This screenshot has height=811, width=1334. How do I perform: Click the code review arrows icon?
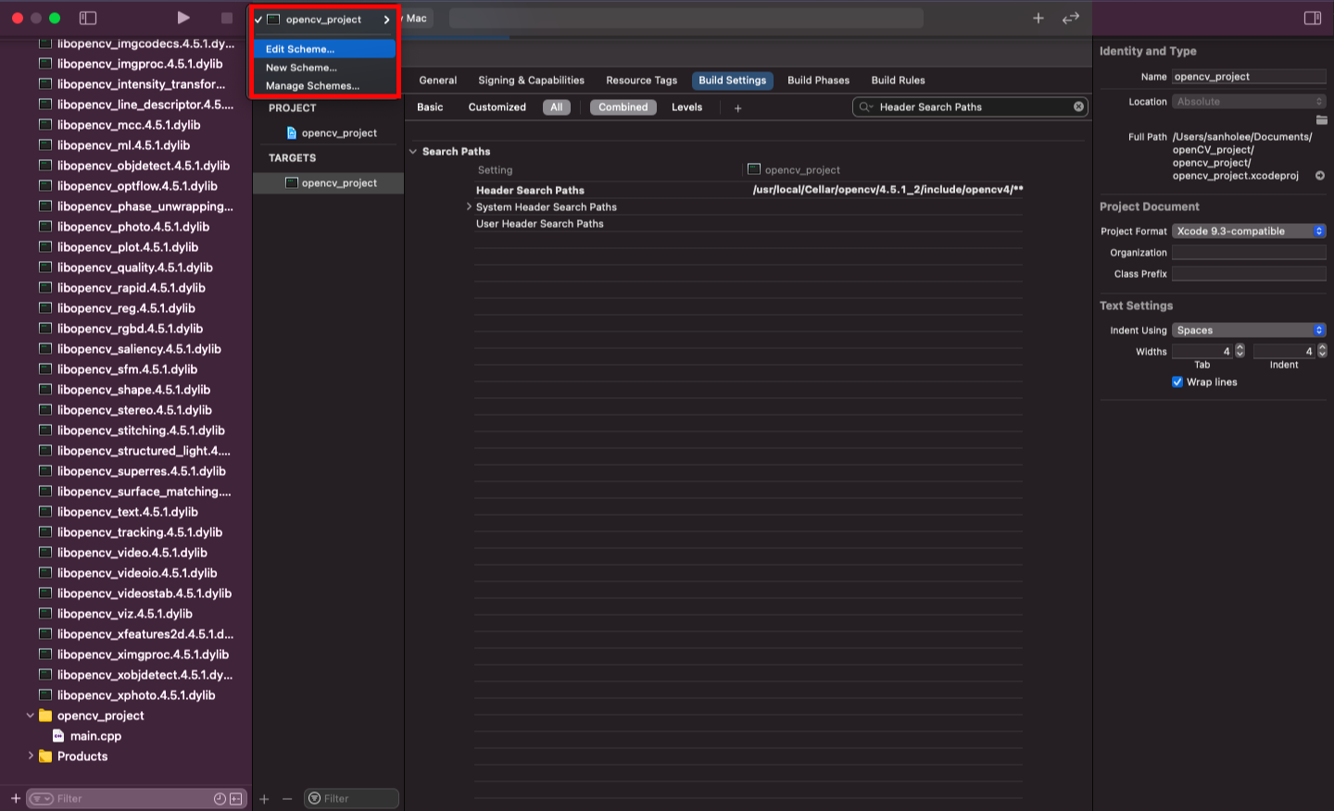click(1071, 18)
